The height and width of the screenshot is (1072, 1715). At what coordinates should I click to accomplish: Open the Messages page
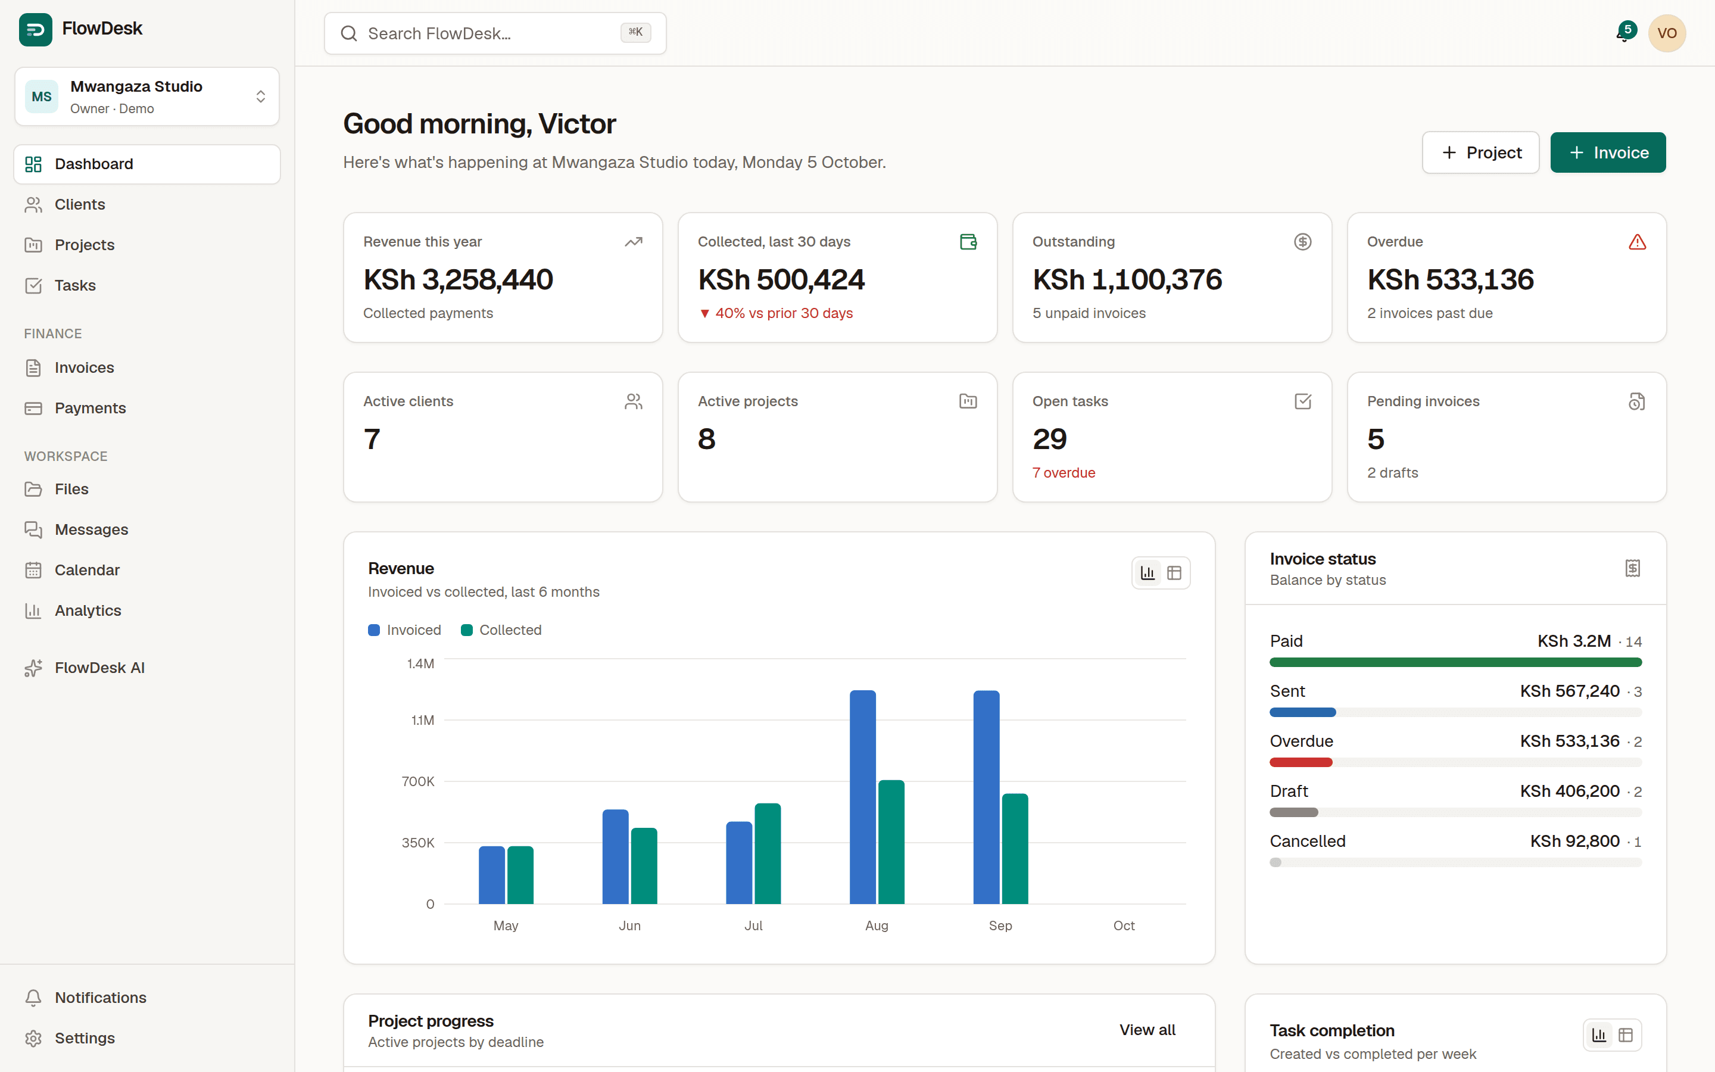(x=146, y=529)
